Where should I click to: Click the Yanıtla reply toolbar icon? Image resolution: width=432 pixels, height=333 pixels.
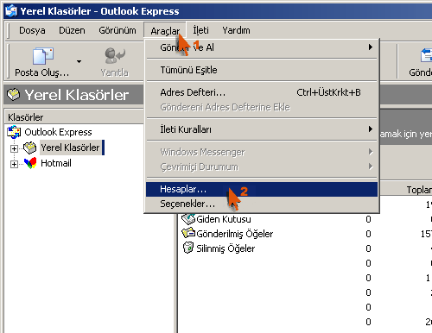click(x=115, y=55)
